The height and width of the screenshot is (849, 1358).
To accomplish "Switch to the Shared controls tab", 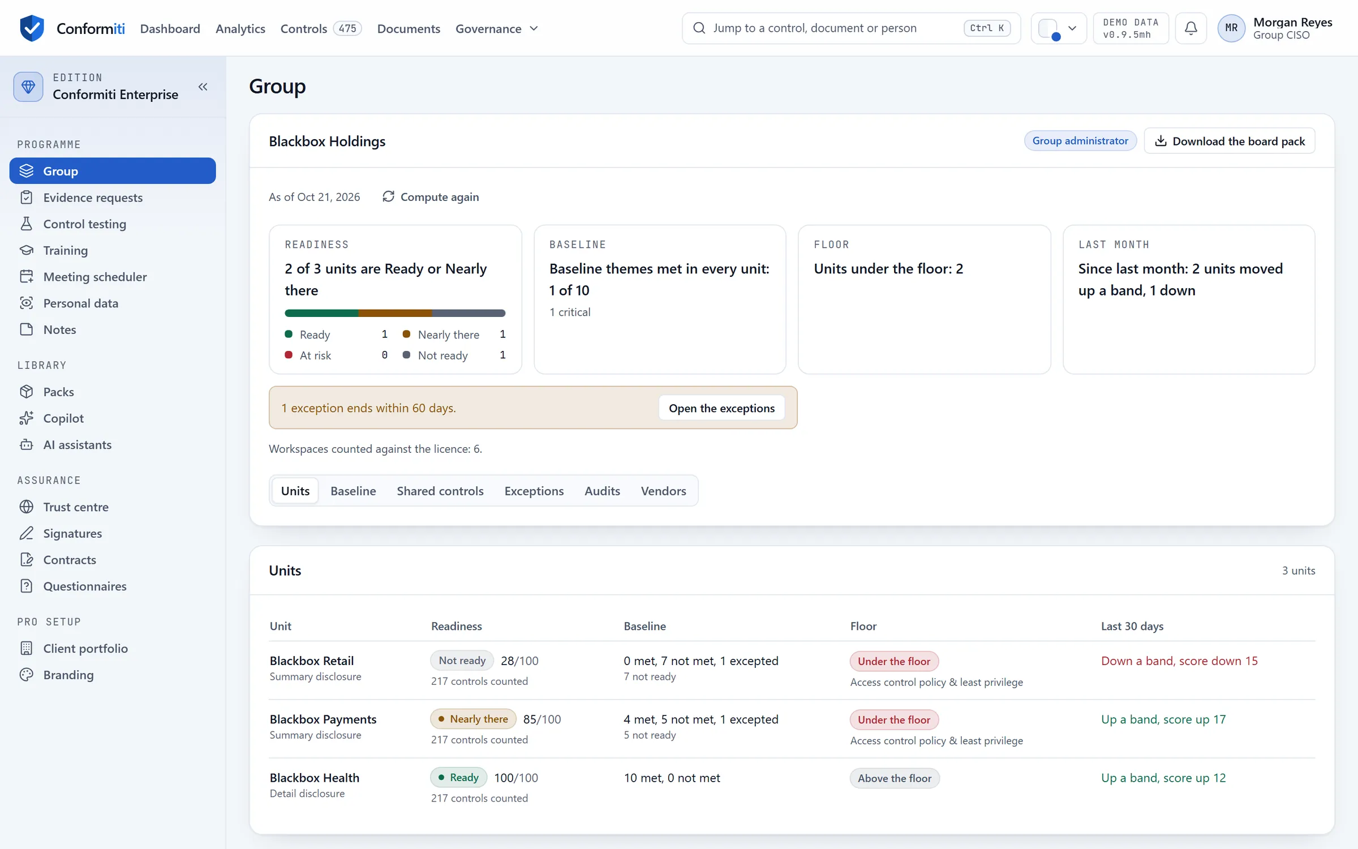I will click(440, 491).
